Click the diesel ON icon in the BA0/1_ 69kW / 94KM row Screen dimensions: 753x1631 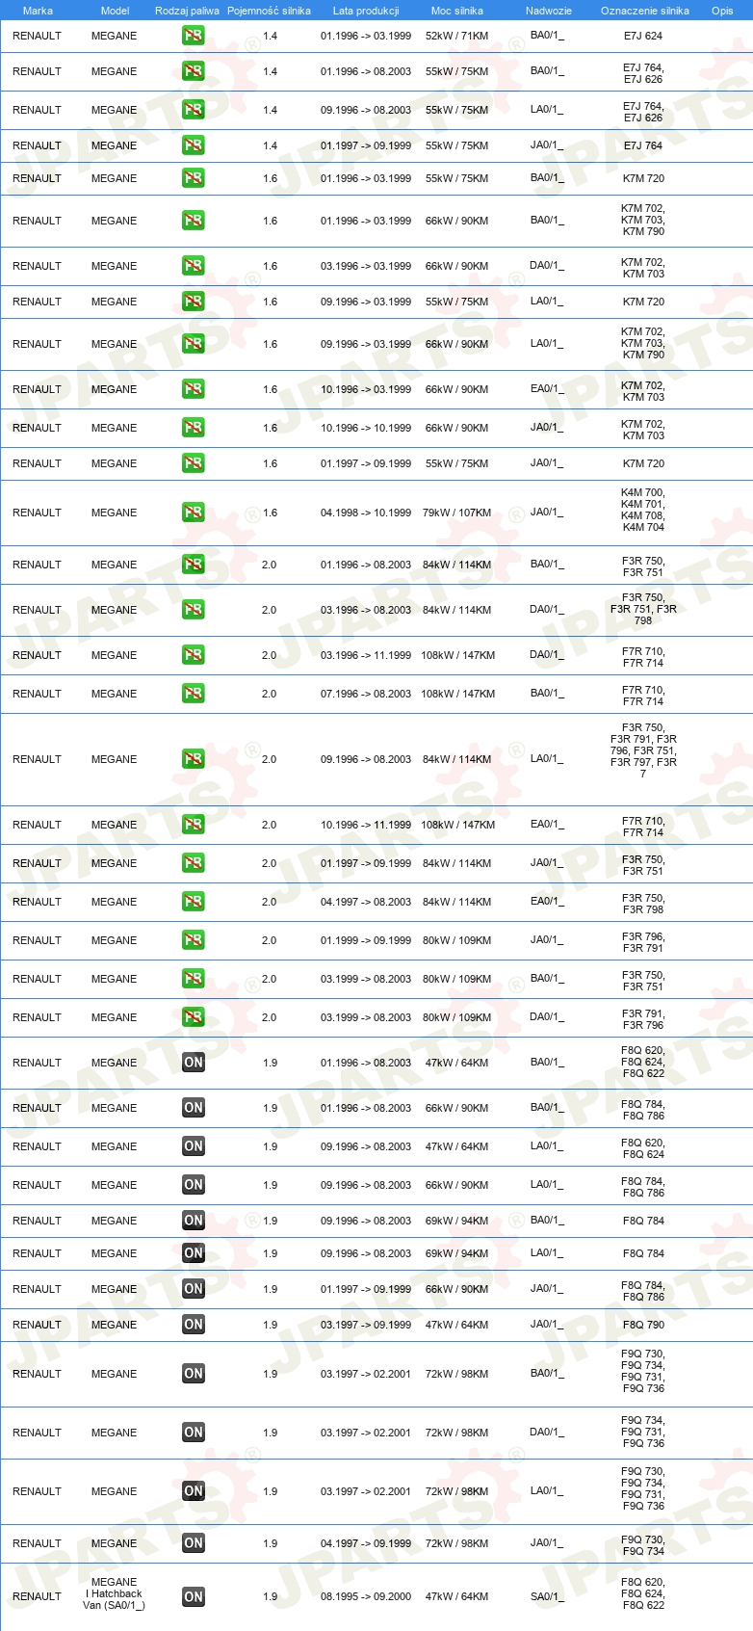coord(194,1221)
